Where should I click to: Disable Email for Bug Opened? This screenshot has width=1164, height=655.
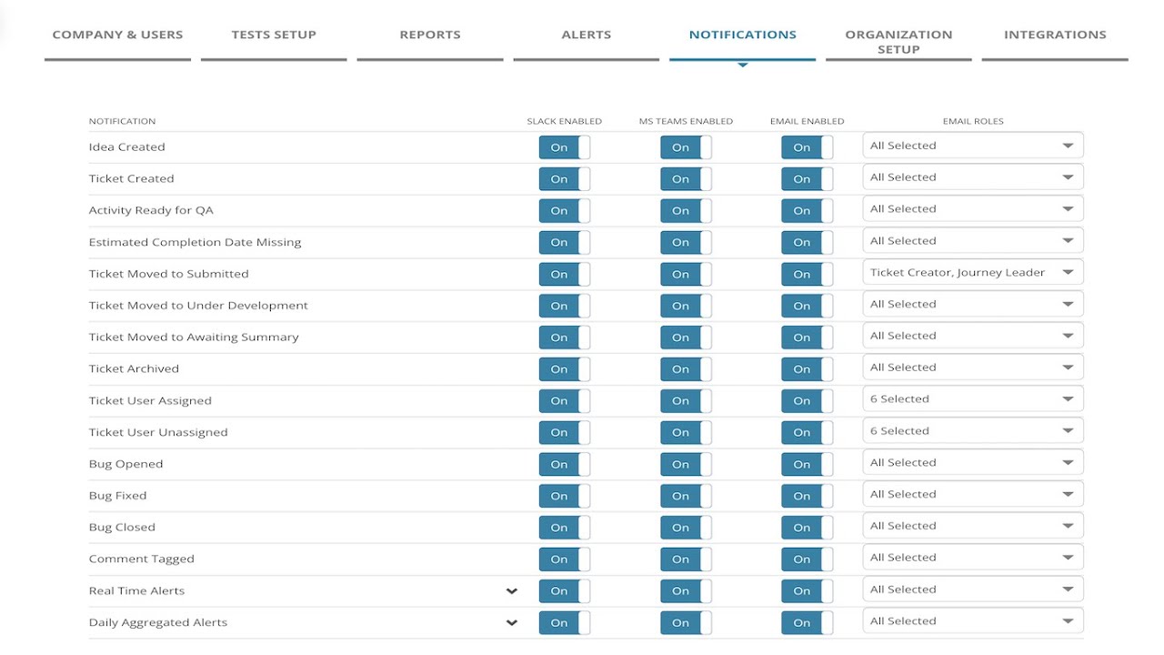tap(807, 465)
